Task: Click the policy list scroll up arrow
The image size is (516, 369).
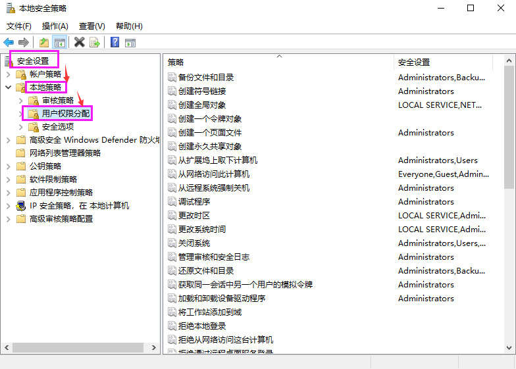Action: click(x=509, y=61)
